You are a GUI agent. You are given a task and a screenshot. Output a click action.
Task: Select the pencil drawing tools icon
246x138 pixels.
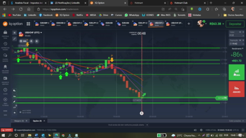click(x=15, y=102)
